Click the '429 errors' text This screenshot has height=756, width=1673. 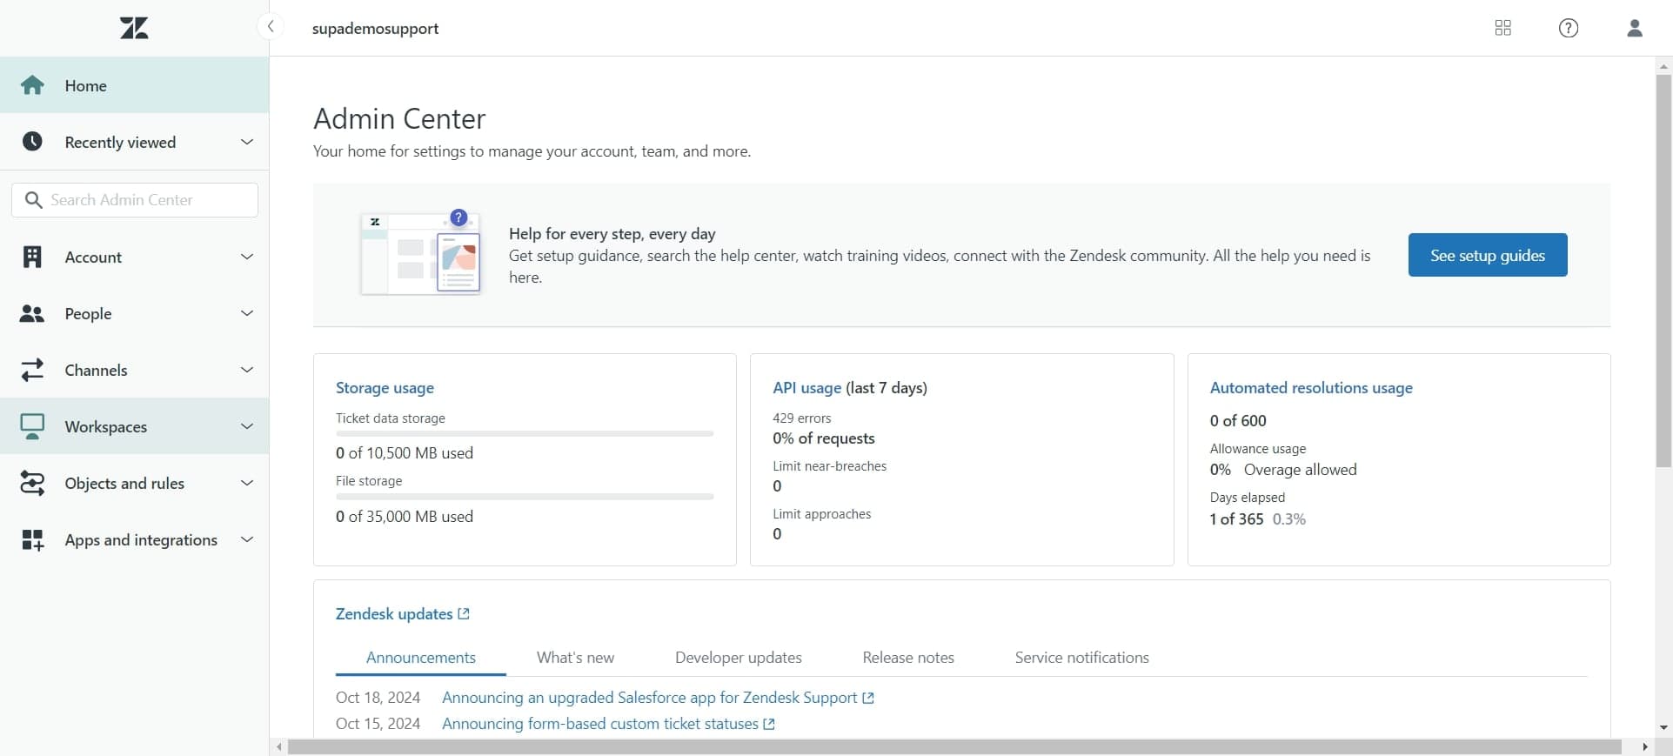coord(801,418)
